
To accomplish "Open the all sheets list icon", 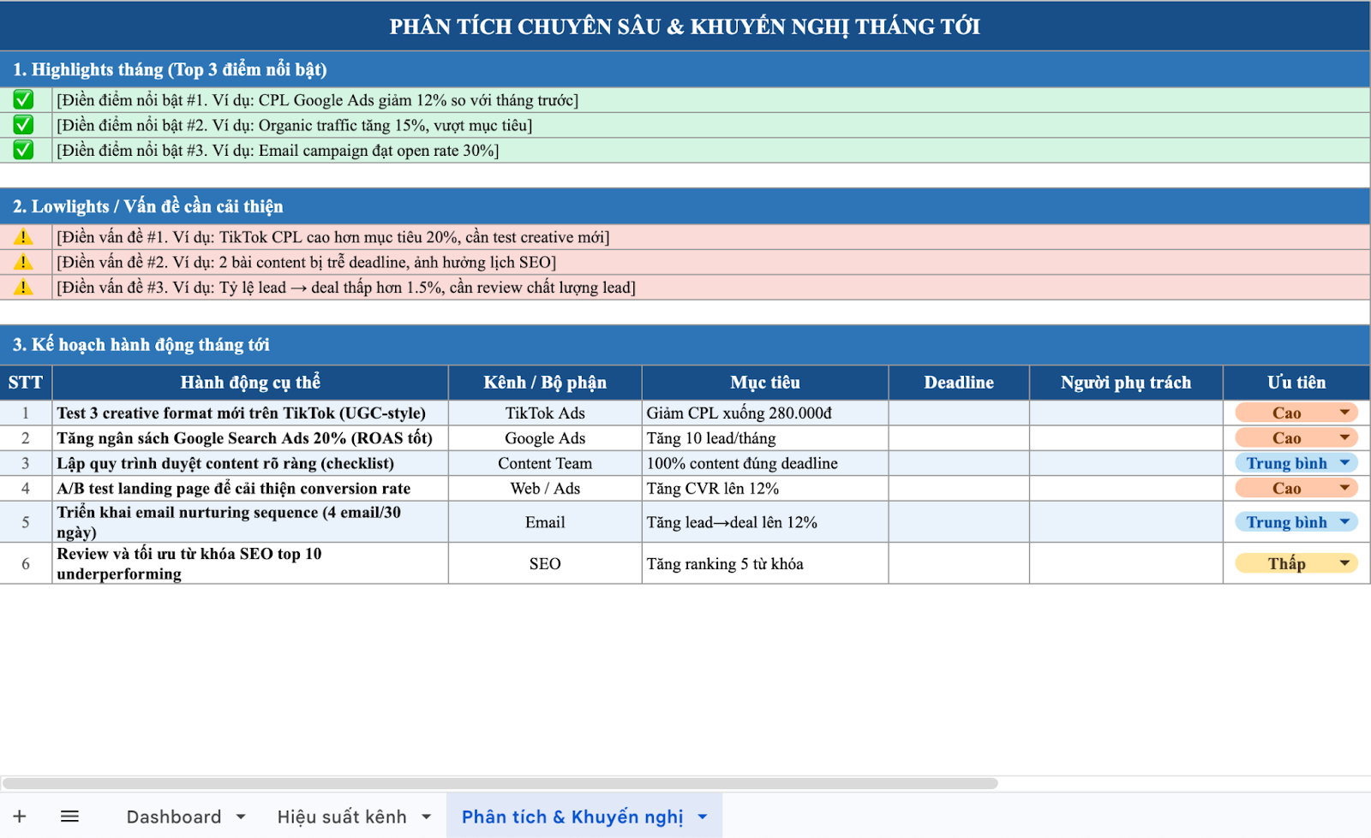I will 69,817.
